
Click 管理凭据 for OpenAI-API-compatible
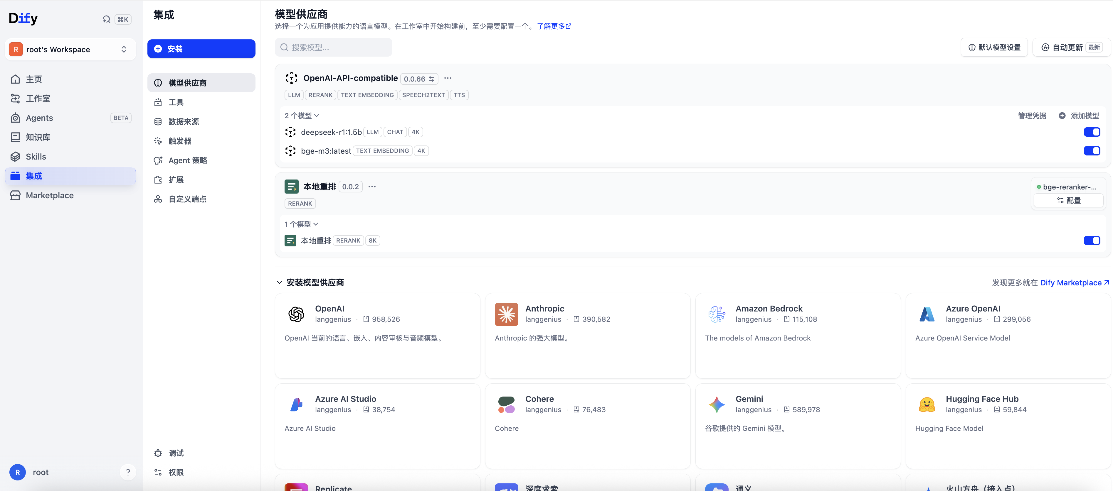click(1032, 116)
